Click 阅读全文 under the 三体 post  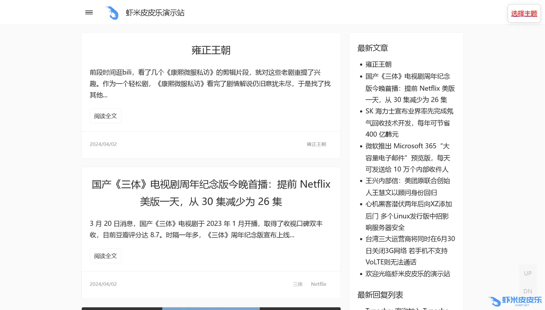[x=105, y=256]
